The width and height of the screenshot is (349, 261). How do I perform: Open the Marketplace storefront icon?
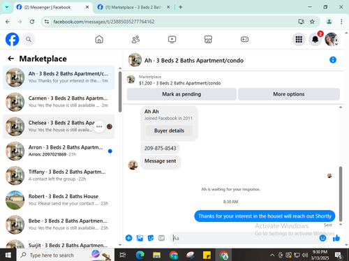208,39
